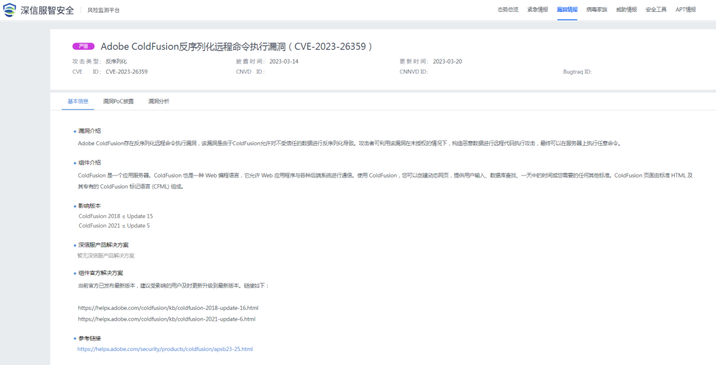Open the 紧急情报 menu

pos(538,9)
